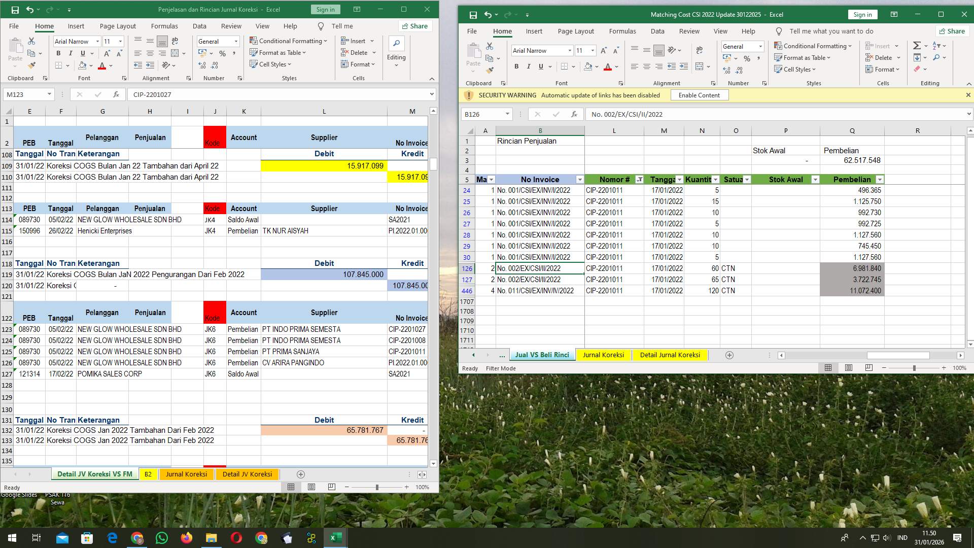Click the Enable Content button
Screen dimensions: 974x548
pyautogui.click(x=700, y=95)
